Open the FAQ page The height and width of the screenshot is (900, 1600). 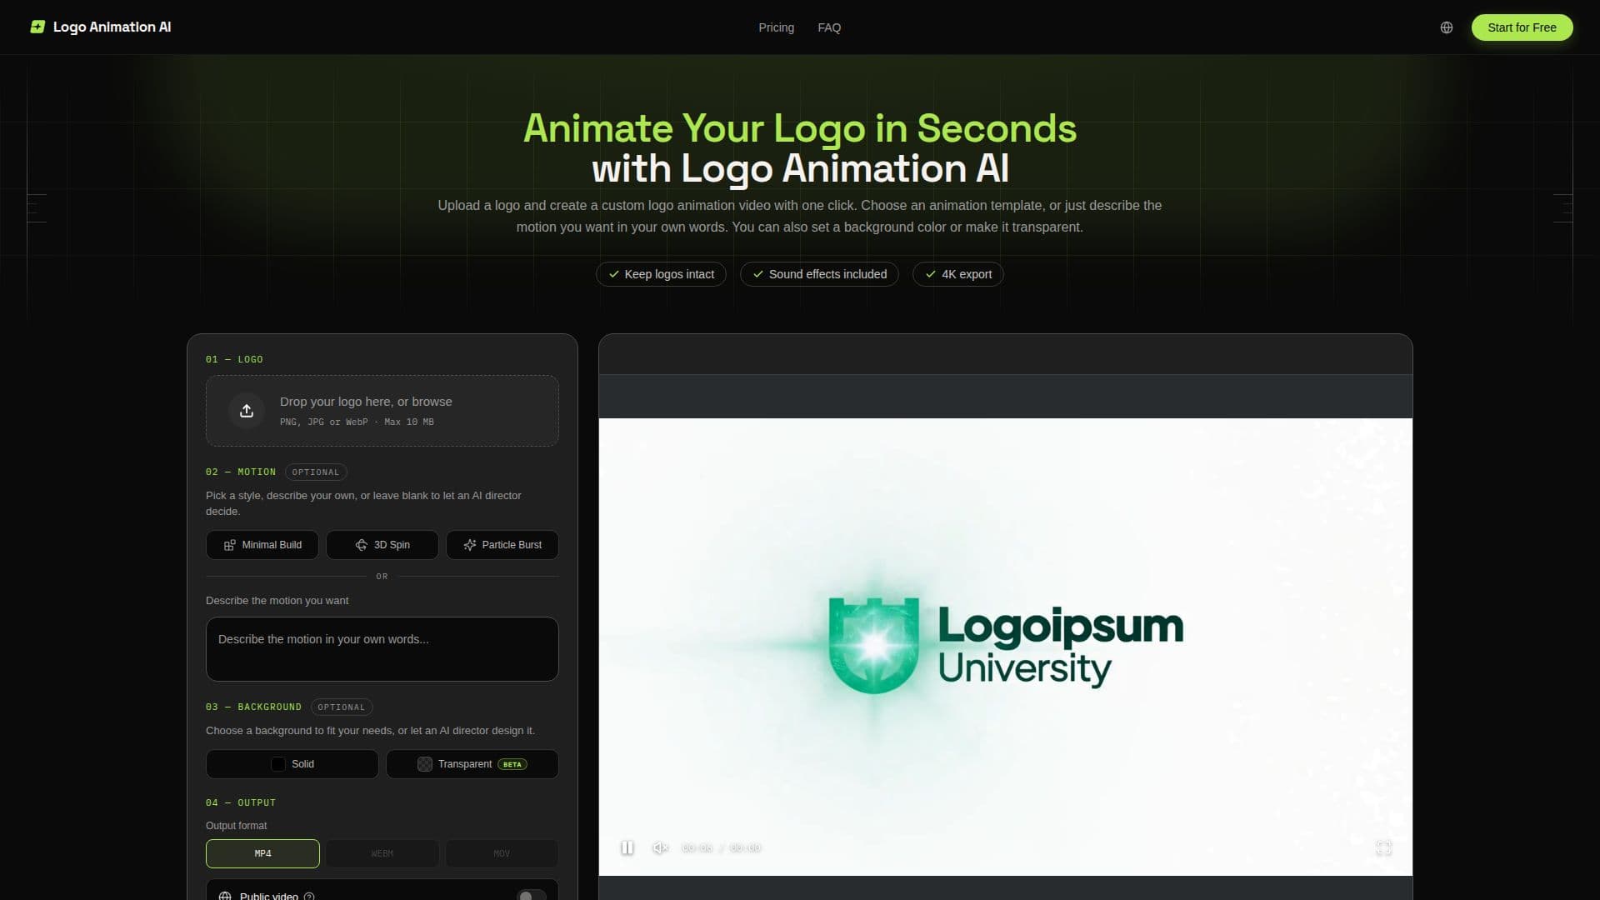tap(829, 27)
